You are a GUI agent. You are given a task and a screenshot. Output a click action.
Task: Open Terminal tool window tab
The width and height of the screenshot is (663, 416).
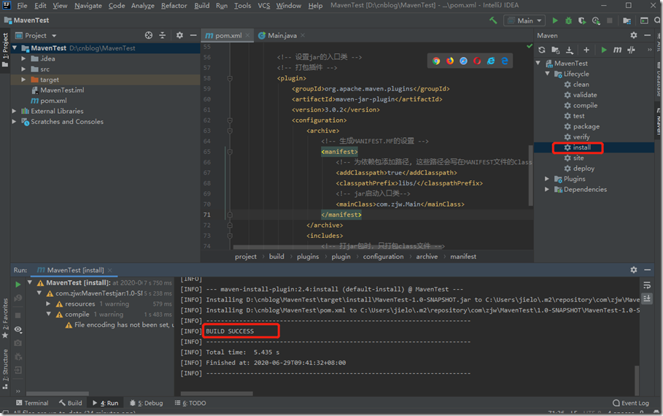(32, 403)
